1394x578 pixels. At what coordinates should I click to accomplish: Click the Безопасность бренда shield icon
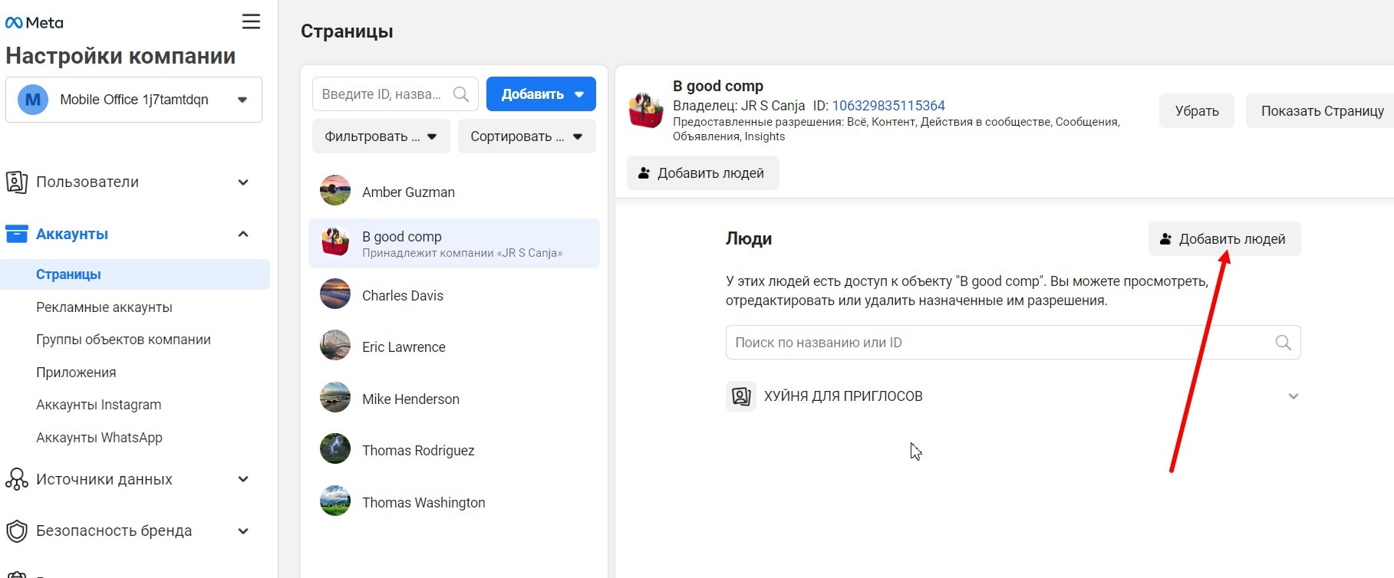[17, 531]
